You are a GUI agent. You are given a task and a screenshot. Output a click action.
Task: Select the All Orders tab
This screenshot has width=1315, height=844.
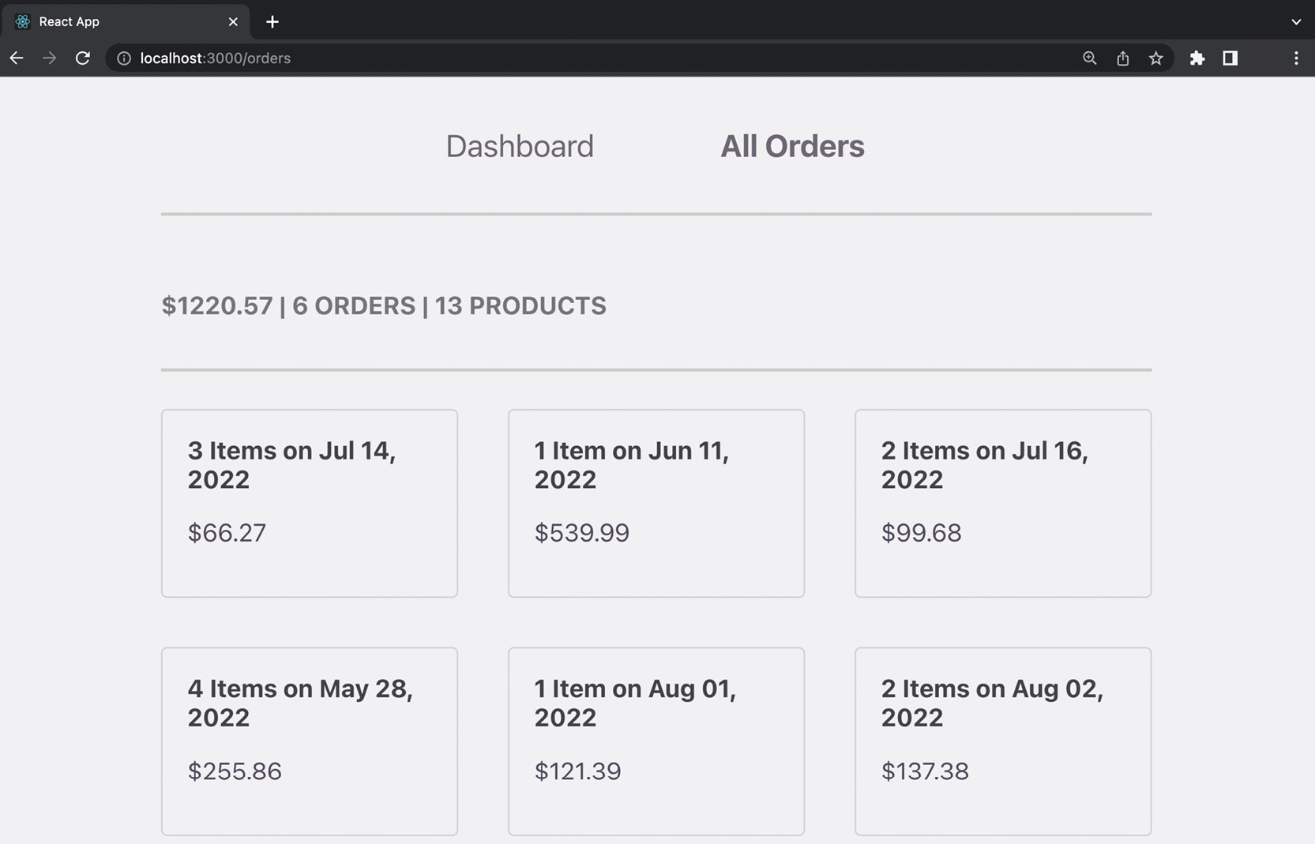[792, 146]
